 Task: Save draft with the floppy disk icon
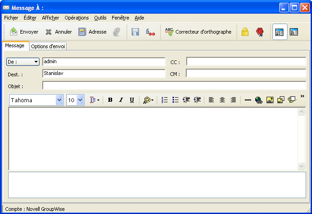(x=135, y=32)
